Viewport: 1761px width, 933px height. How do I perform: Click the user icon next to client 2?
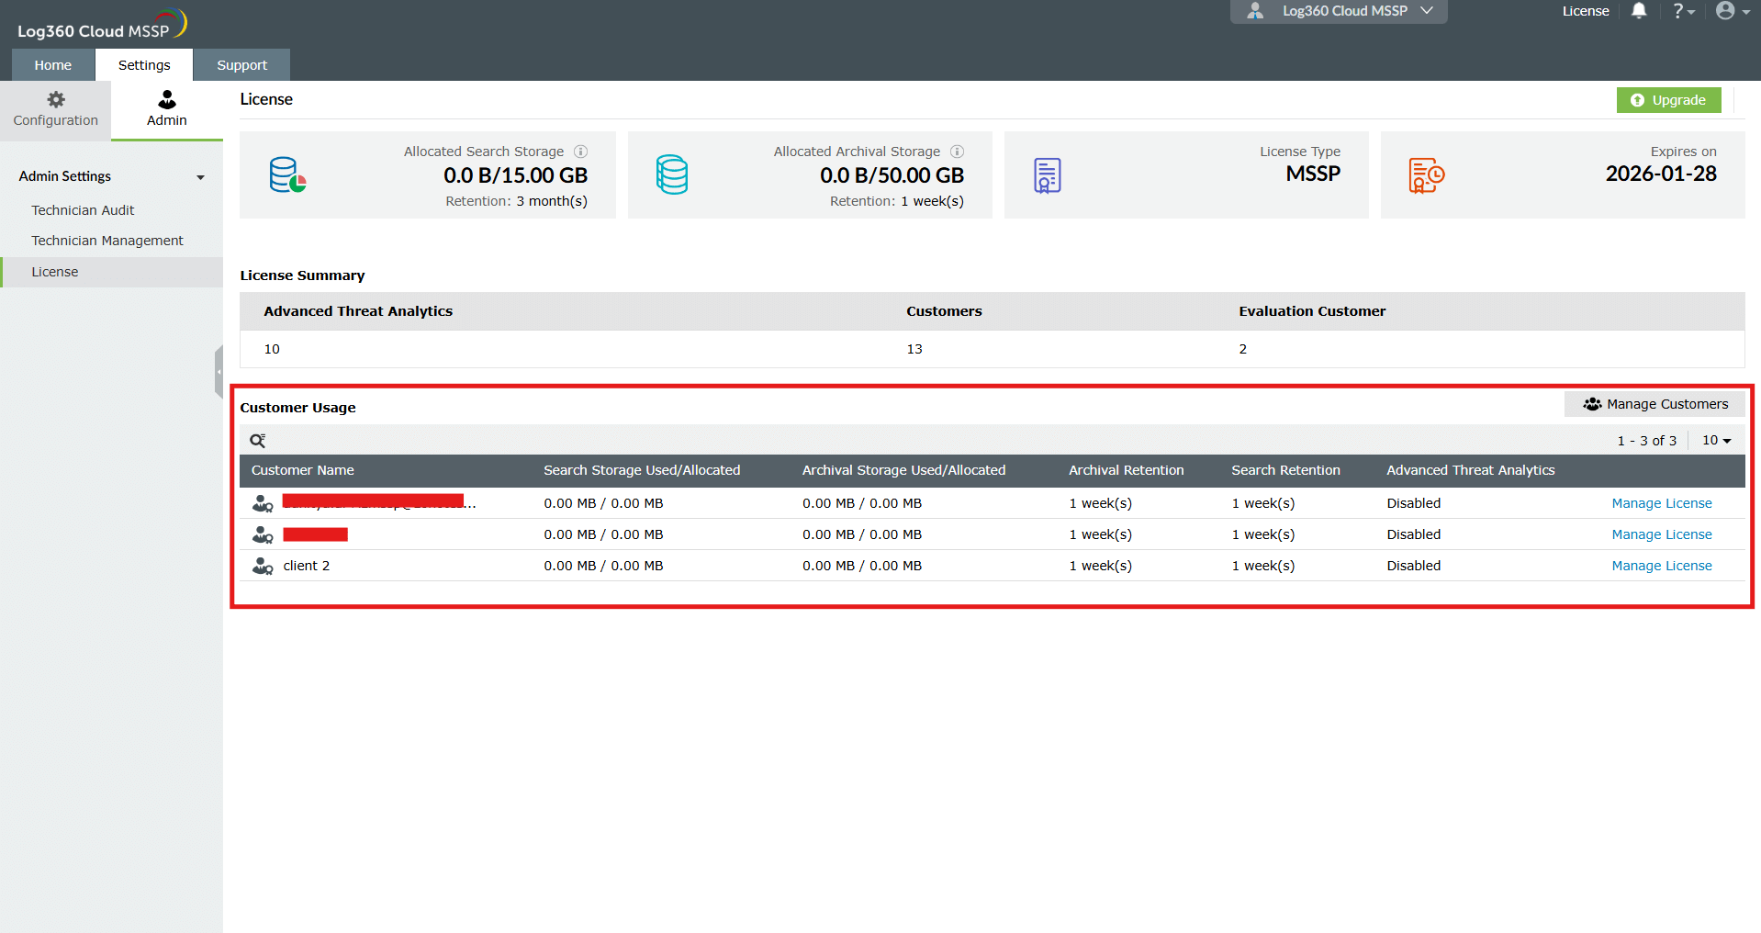point(263,566)
